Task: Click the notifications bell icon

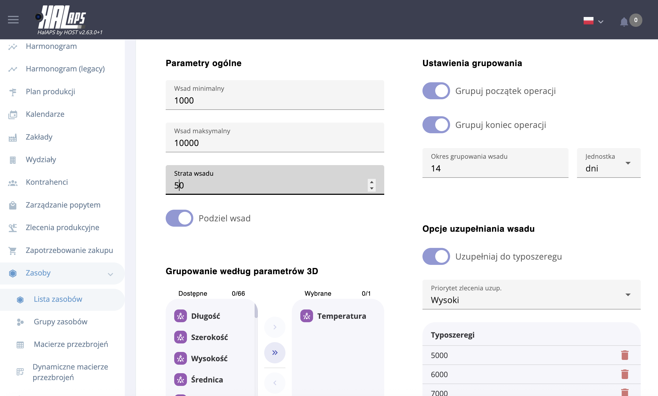Action: click(x=623, y=22)
